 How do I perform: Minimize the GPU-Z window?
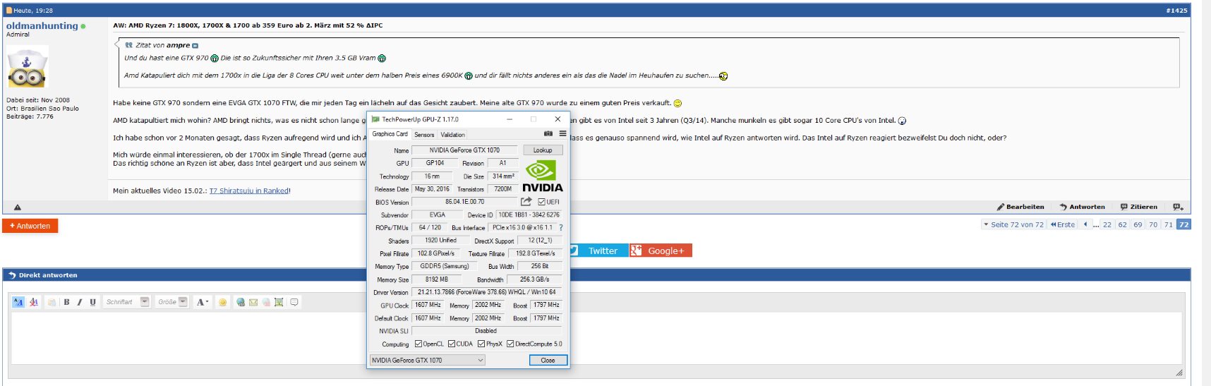point(510,119)
